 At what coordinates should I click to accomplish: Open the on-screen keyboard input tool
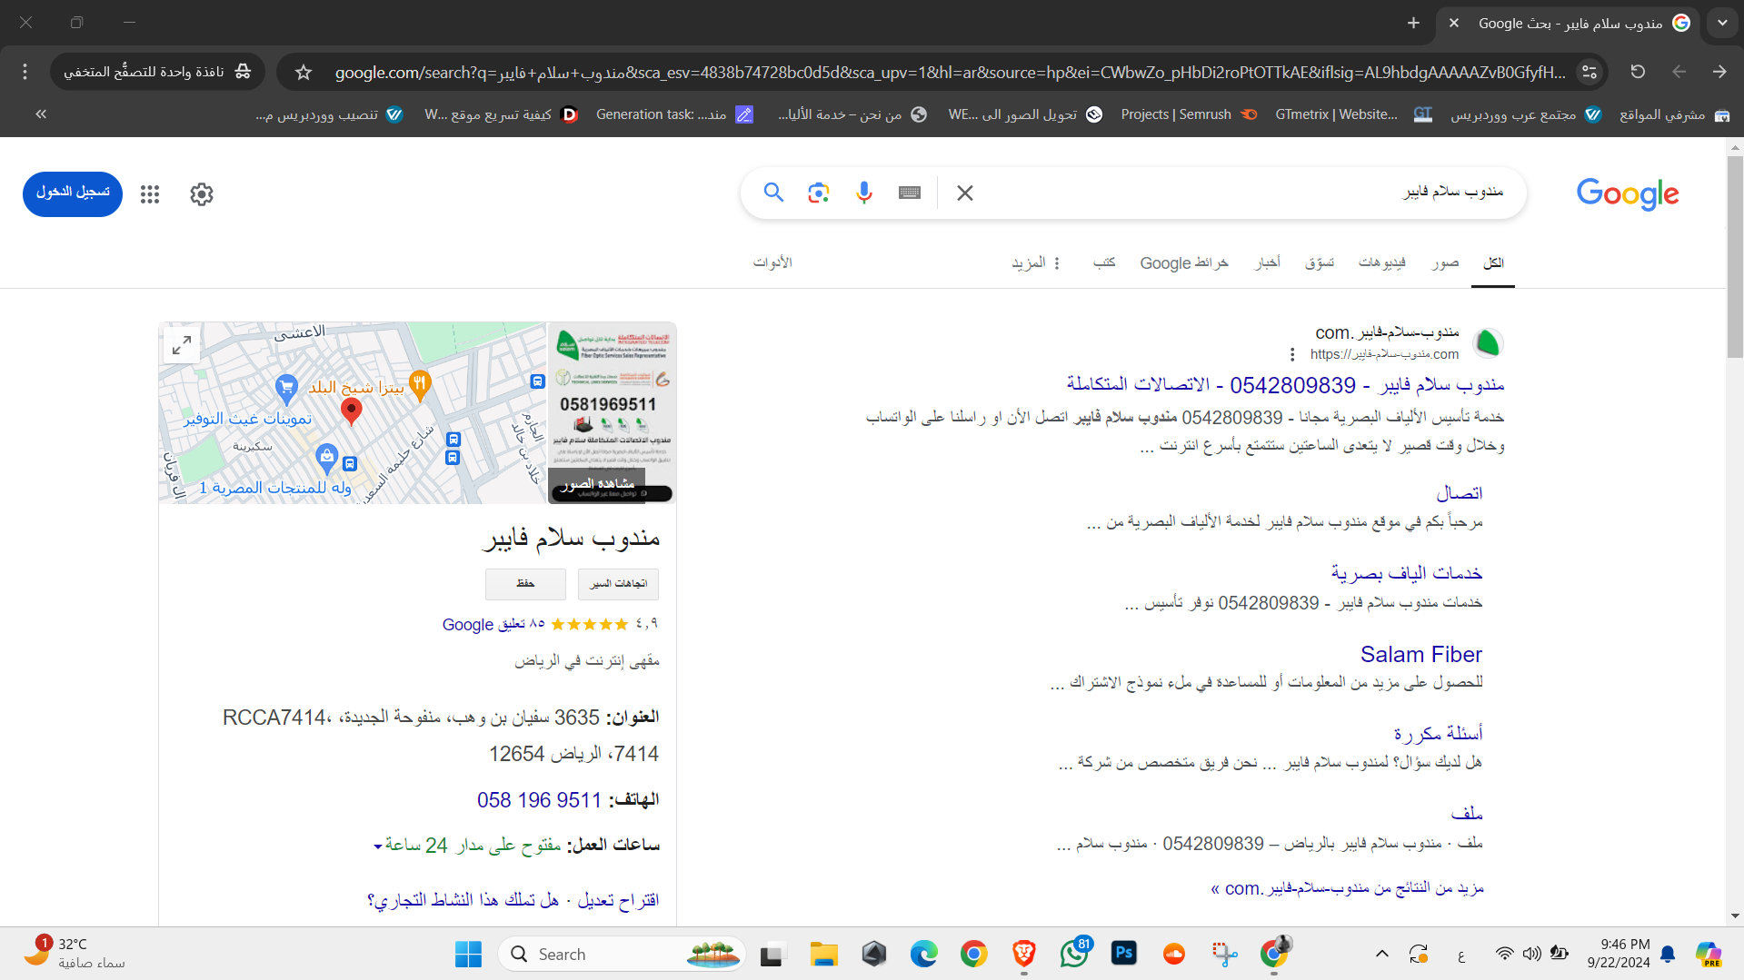pyautogui.click(x=909, y=193)
